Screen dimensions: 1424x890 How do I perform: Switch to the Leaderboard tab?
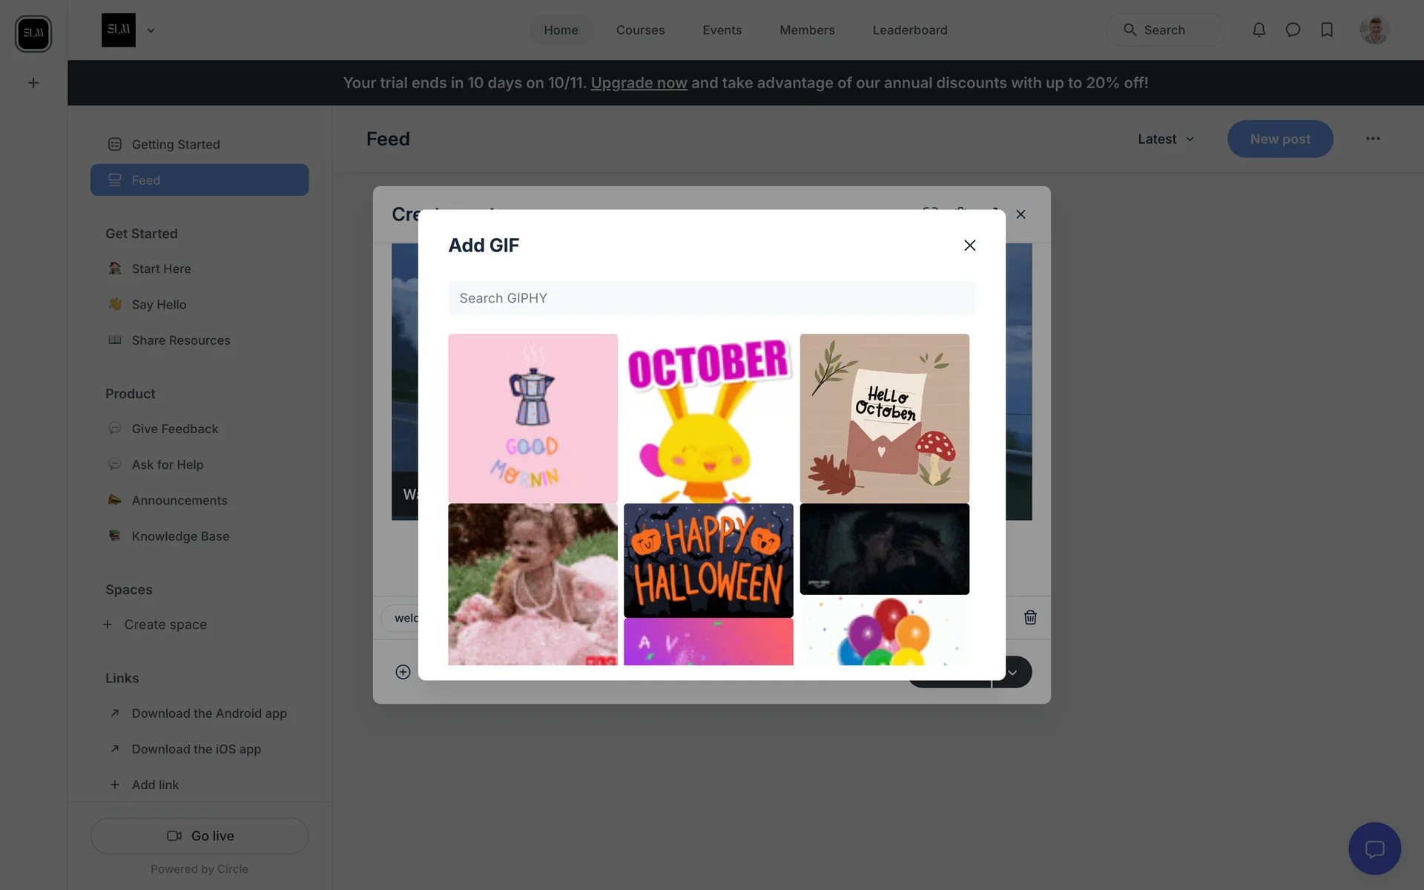(909, 30)
